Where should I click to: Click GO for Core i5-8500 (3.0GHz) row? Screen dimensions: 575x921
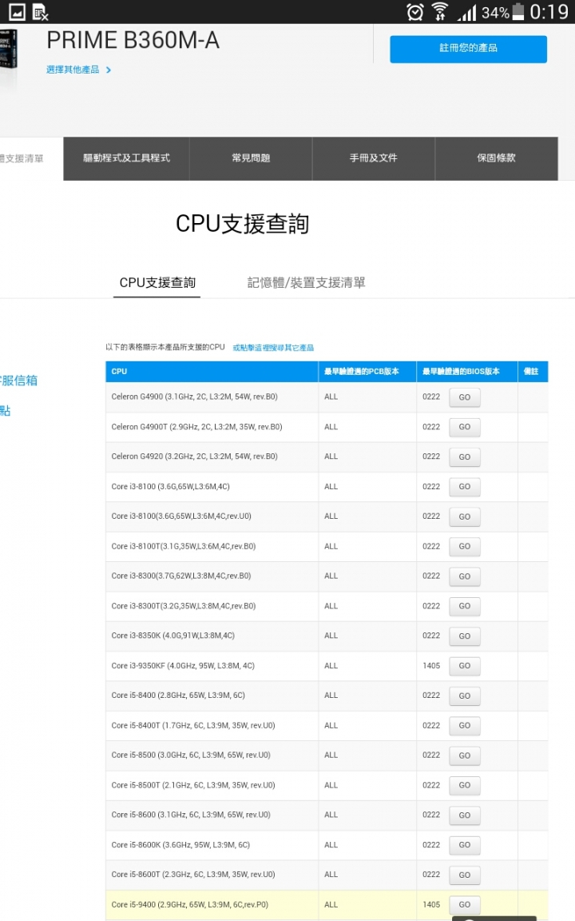pyautogui.click(x=465, y=756)
